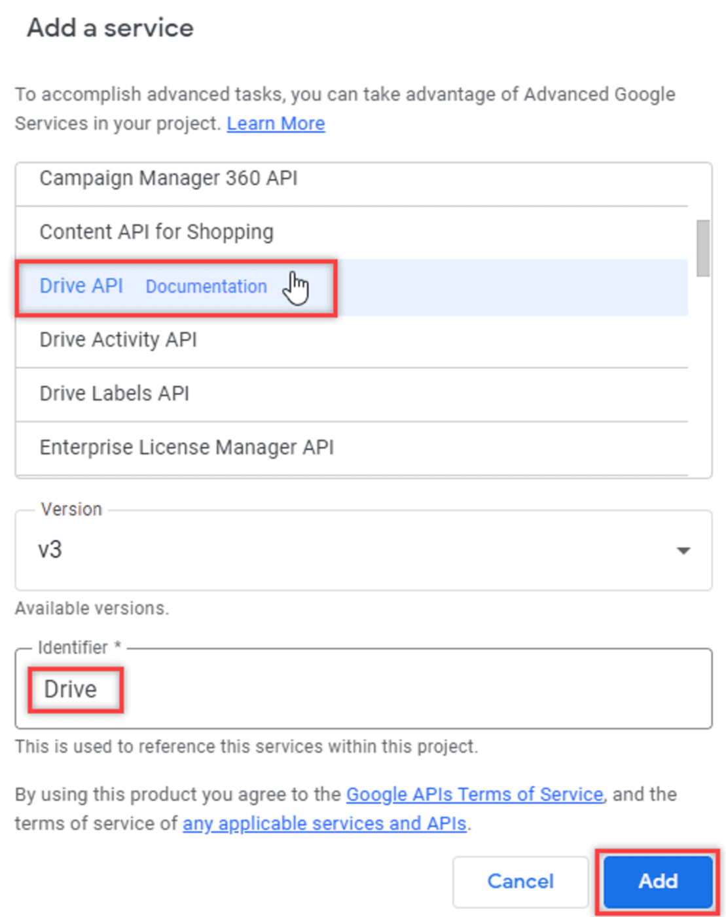Select the Campaign Manager 360 API service
726x917 pixels.
click(168, 178)
